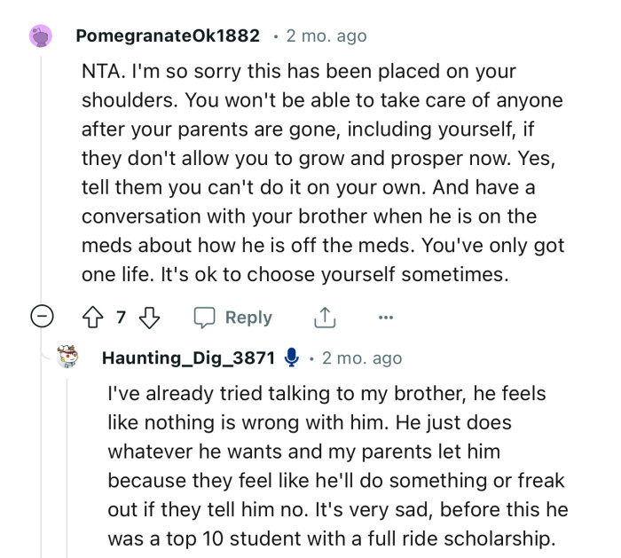Screen dimensions: 621x558
Task: Click the blue microphone OP badge
Action: 291,358
